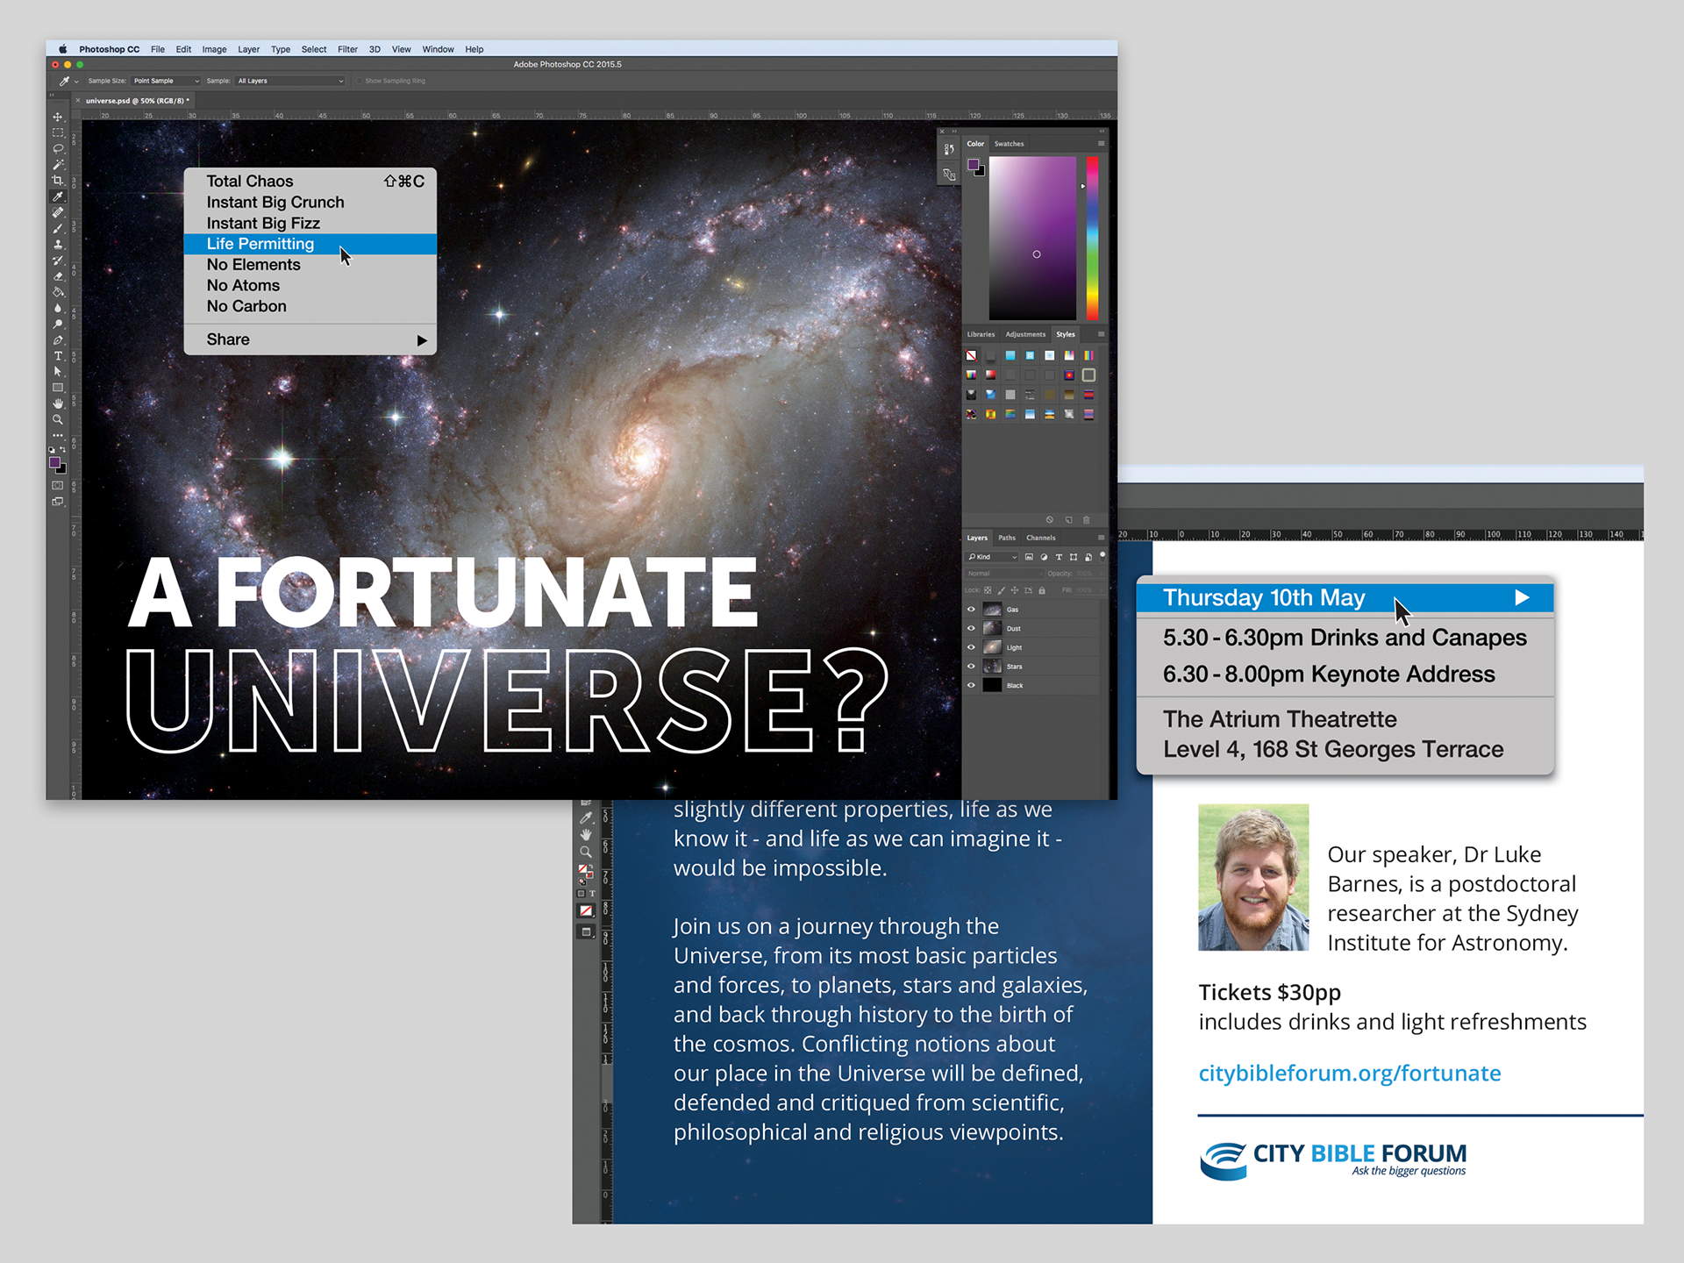Choose Life Permitting from the menu
The height and width of the screenshot is (1263, 1684).
point(310,244)
